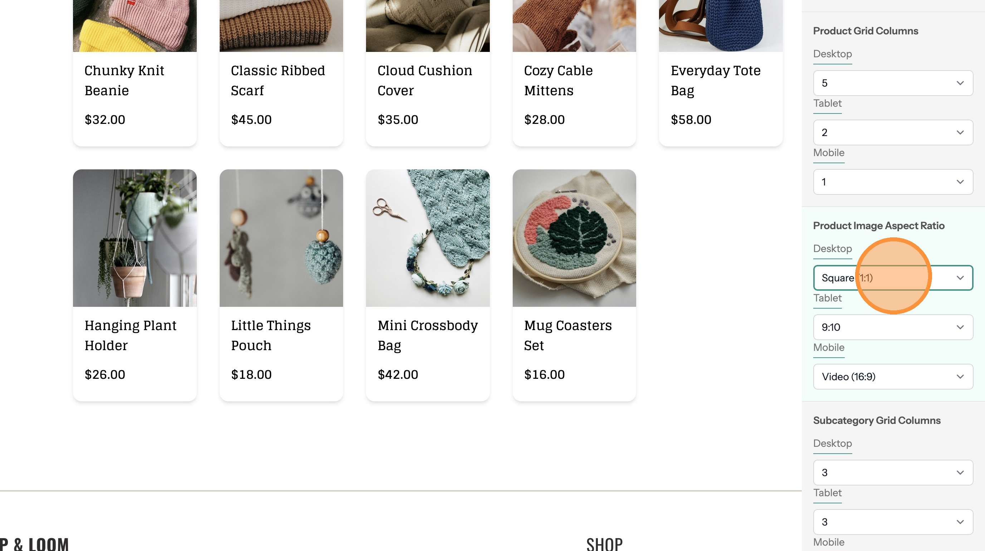Expand the 9:10 tablet aspect ratio dropdown
The image size is (985, 551).
892,327
